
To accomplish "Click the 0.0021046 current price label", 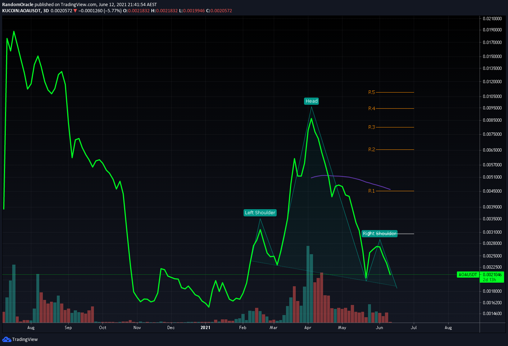I will (492, 275).
